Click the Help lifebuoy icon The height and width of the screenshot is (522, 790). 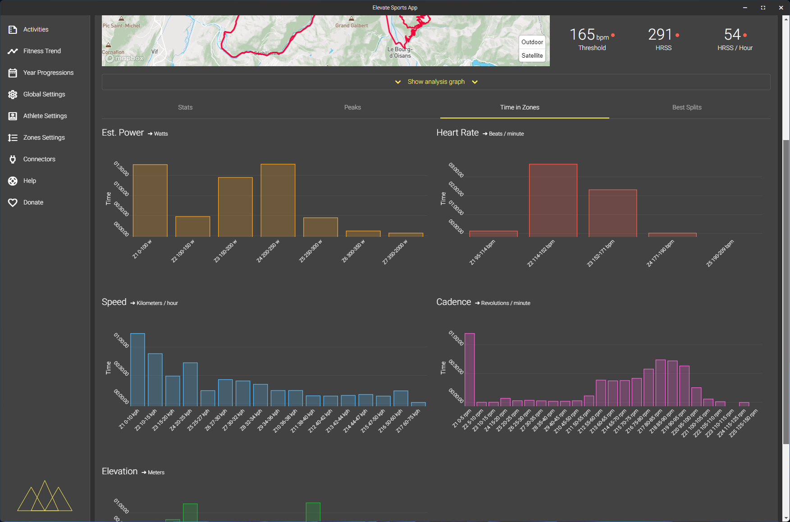[13, 181]
